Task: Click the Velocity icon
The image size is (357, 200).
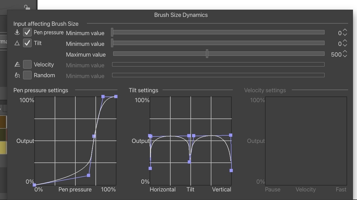Action: 17,65
